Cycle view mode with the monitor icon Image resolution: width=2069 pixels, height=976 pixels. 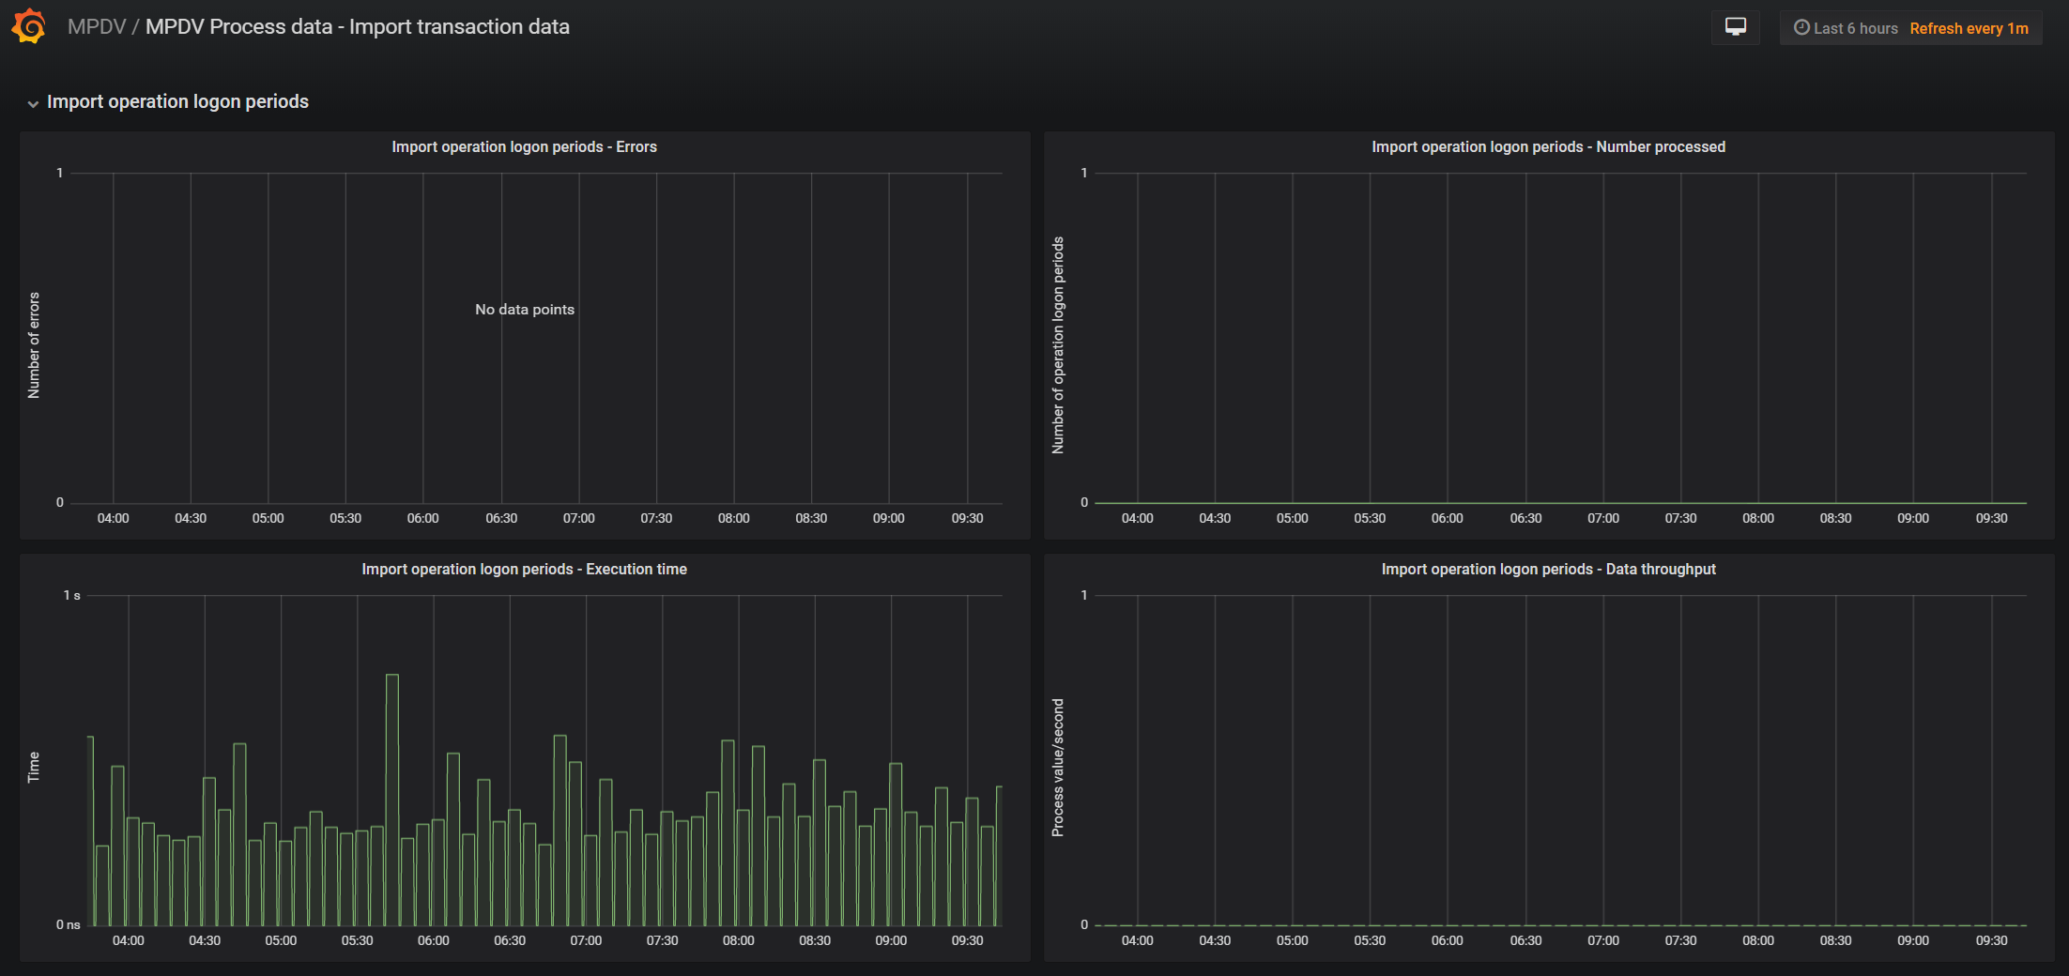[x=1736, y=27]
